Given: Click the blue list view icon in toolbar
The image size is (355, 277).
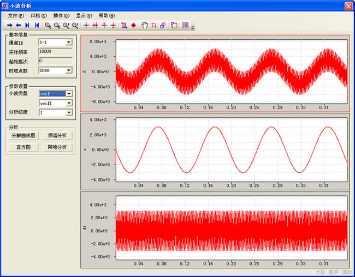Looking at the screenshot, I should tap(186, 26).
